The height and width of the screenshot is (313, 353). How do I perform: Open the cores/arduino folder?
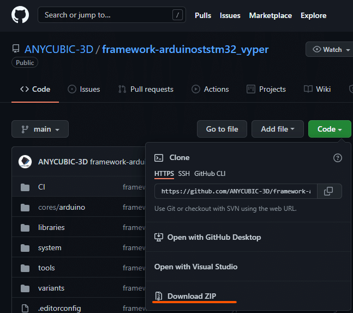tap(62, 207)
